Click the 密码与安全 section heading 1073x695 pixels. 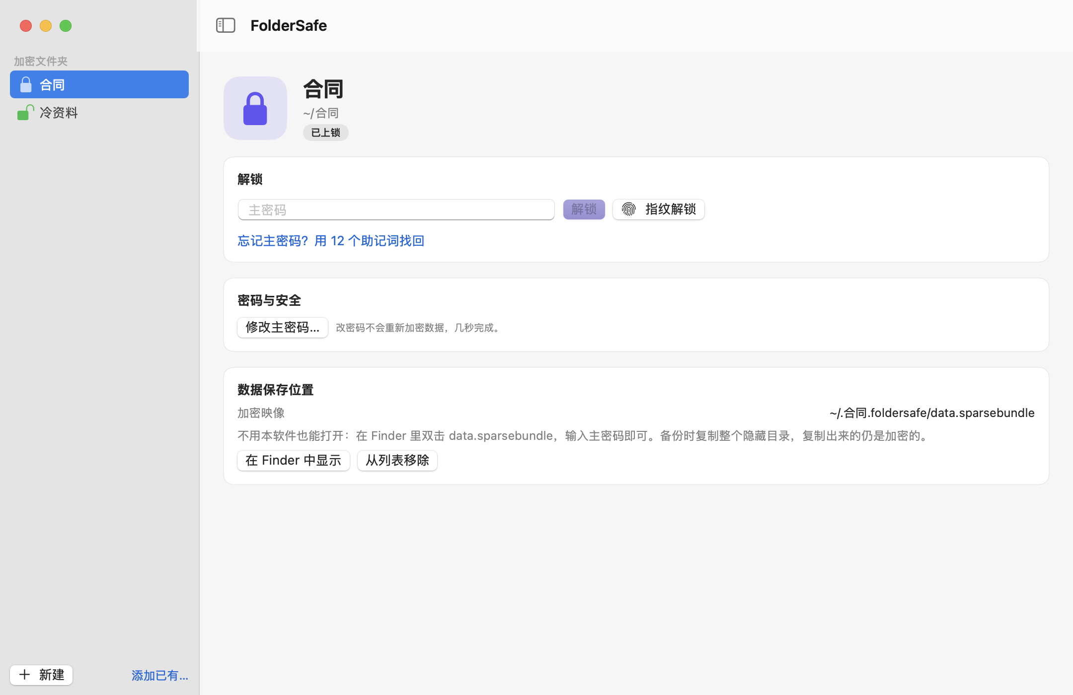click(x=269, y=300)
